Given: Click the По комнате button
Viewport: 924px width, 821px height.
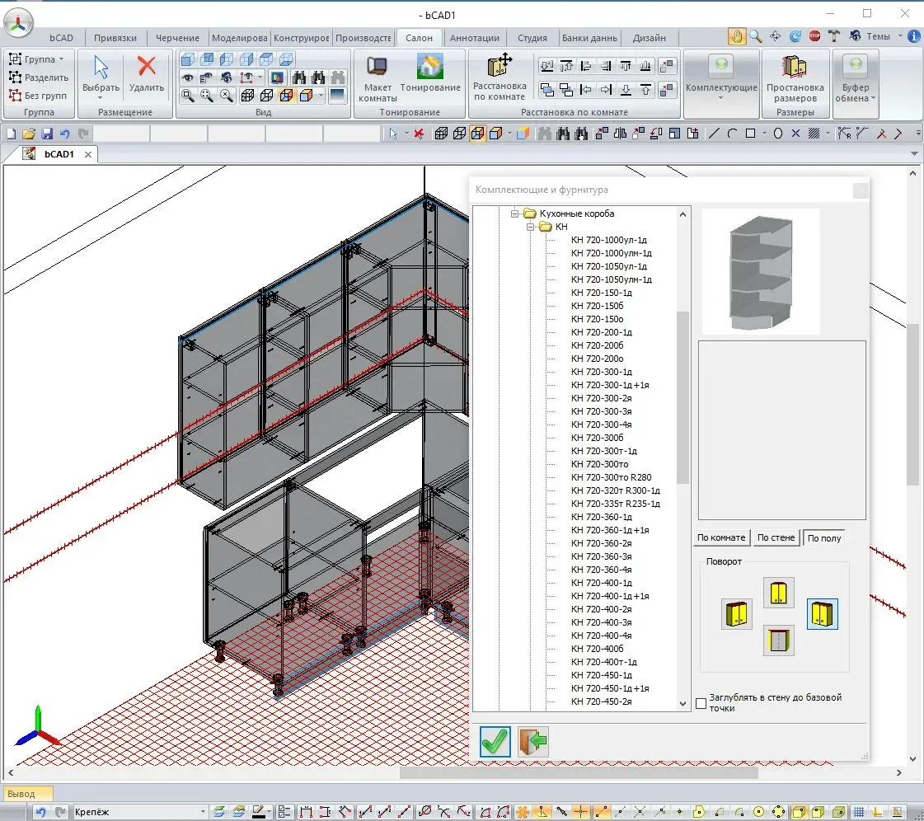Looking at the screenshot, I should pos(721,537).
